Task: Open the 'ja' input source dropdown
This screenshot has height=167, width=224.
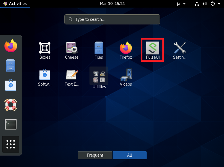Action: pos(180,4)
